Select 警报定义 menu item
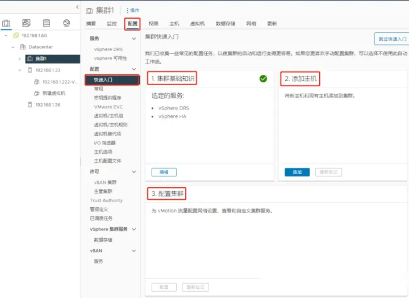Viewport: 409px width, 298px height. [x=99, y=209]
